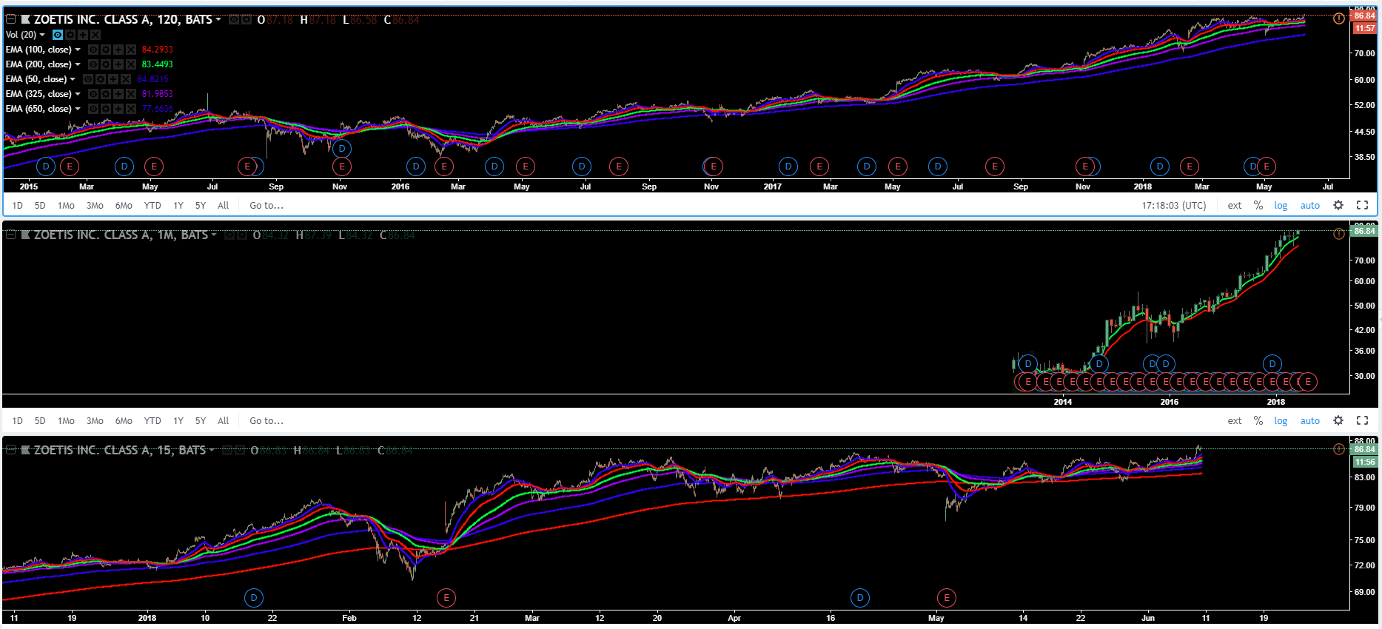The image size is (1382, 629).
Task: Select the 3Mo range on the 120 chart
Action: pyautogui.click(x=95, y=206)
